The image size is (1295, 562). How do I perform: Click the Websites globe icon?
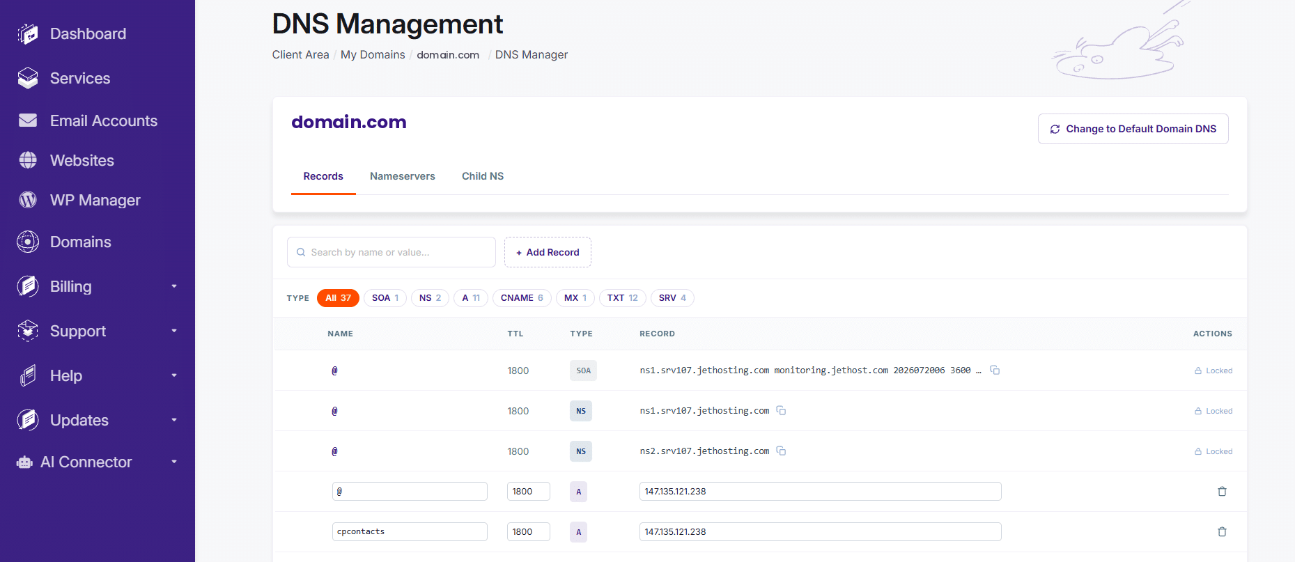click(28, 160)
